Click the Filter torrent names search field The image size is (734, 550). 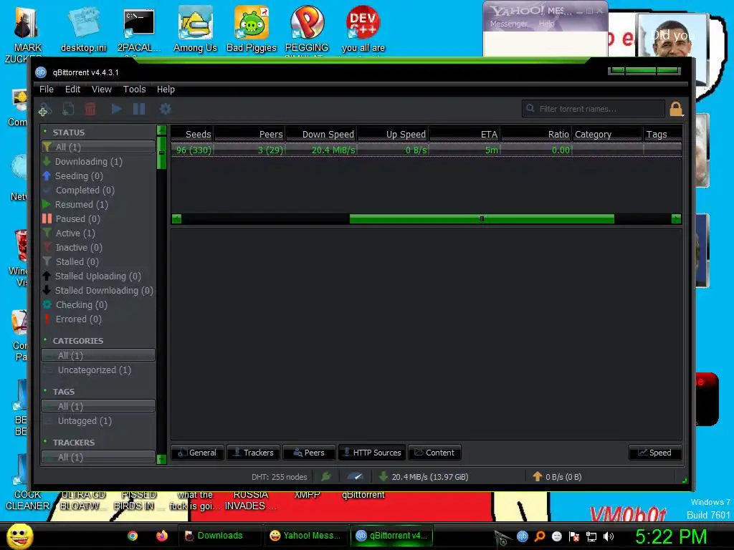click(593, 109)
